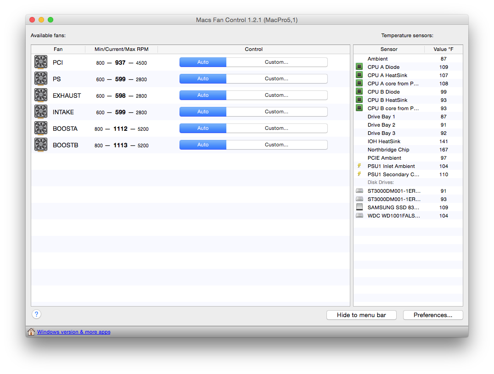Click the CPU B Diode chip icon
The image size is (494, 374).
tap(359, 92)
